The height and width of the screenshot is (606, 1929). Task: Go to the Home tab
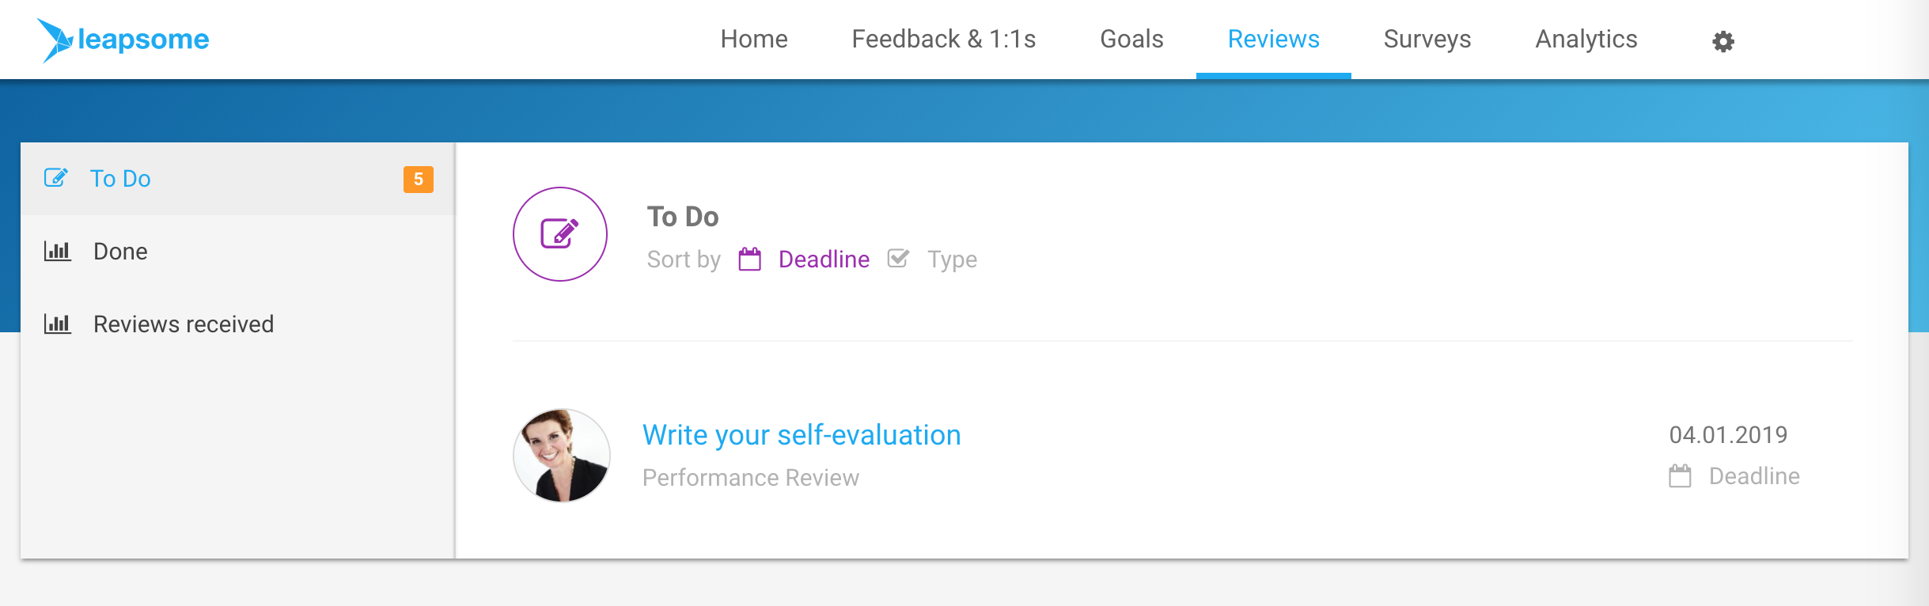pyautogui.click(x=754, y=39)
